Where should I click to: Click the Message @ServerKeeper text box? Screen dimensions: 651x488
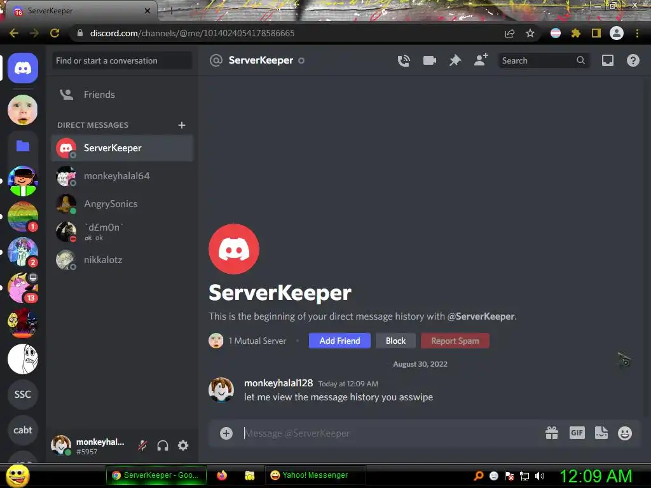pos(390,433)
